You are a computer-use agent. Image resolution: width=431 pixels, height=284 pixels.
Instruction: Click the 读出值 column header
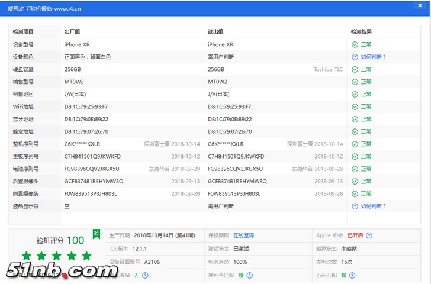click(215, 31)
